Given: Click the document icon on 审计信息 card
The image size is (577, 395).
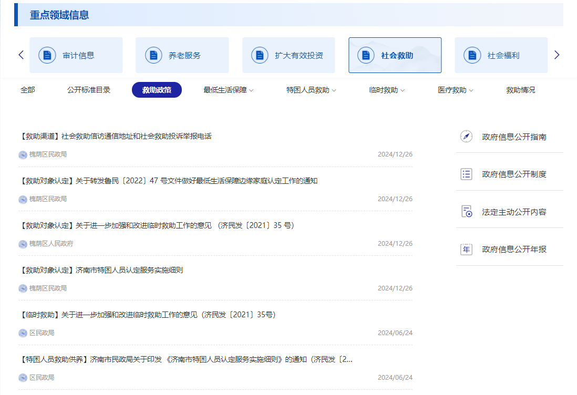Looking at the screenshot, I should point(47,55).
